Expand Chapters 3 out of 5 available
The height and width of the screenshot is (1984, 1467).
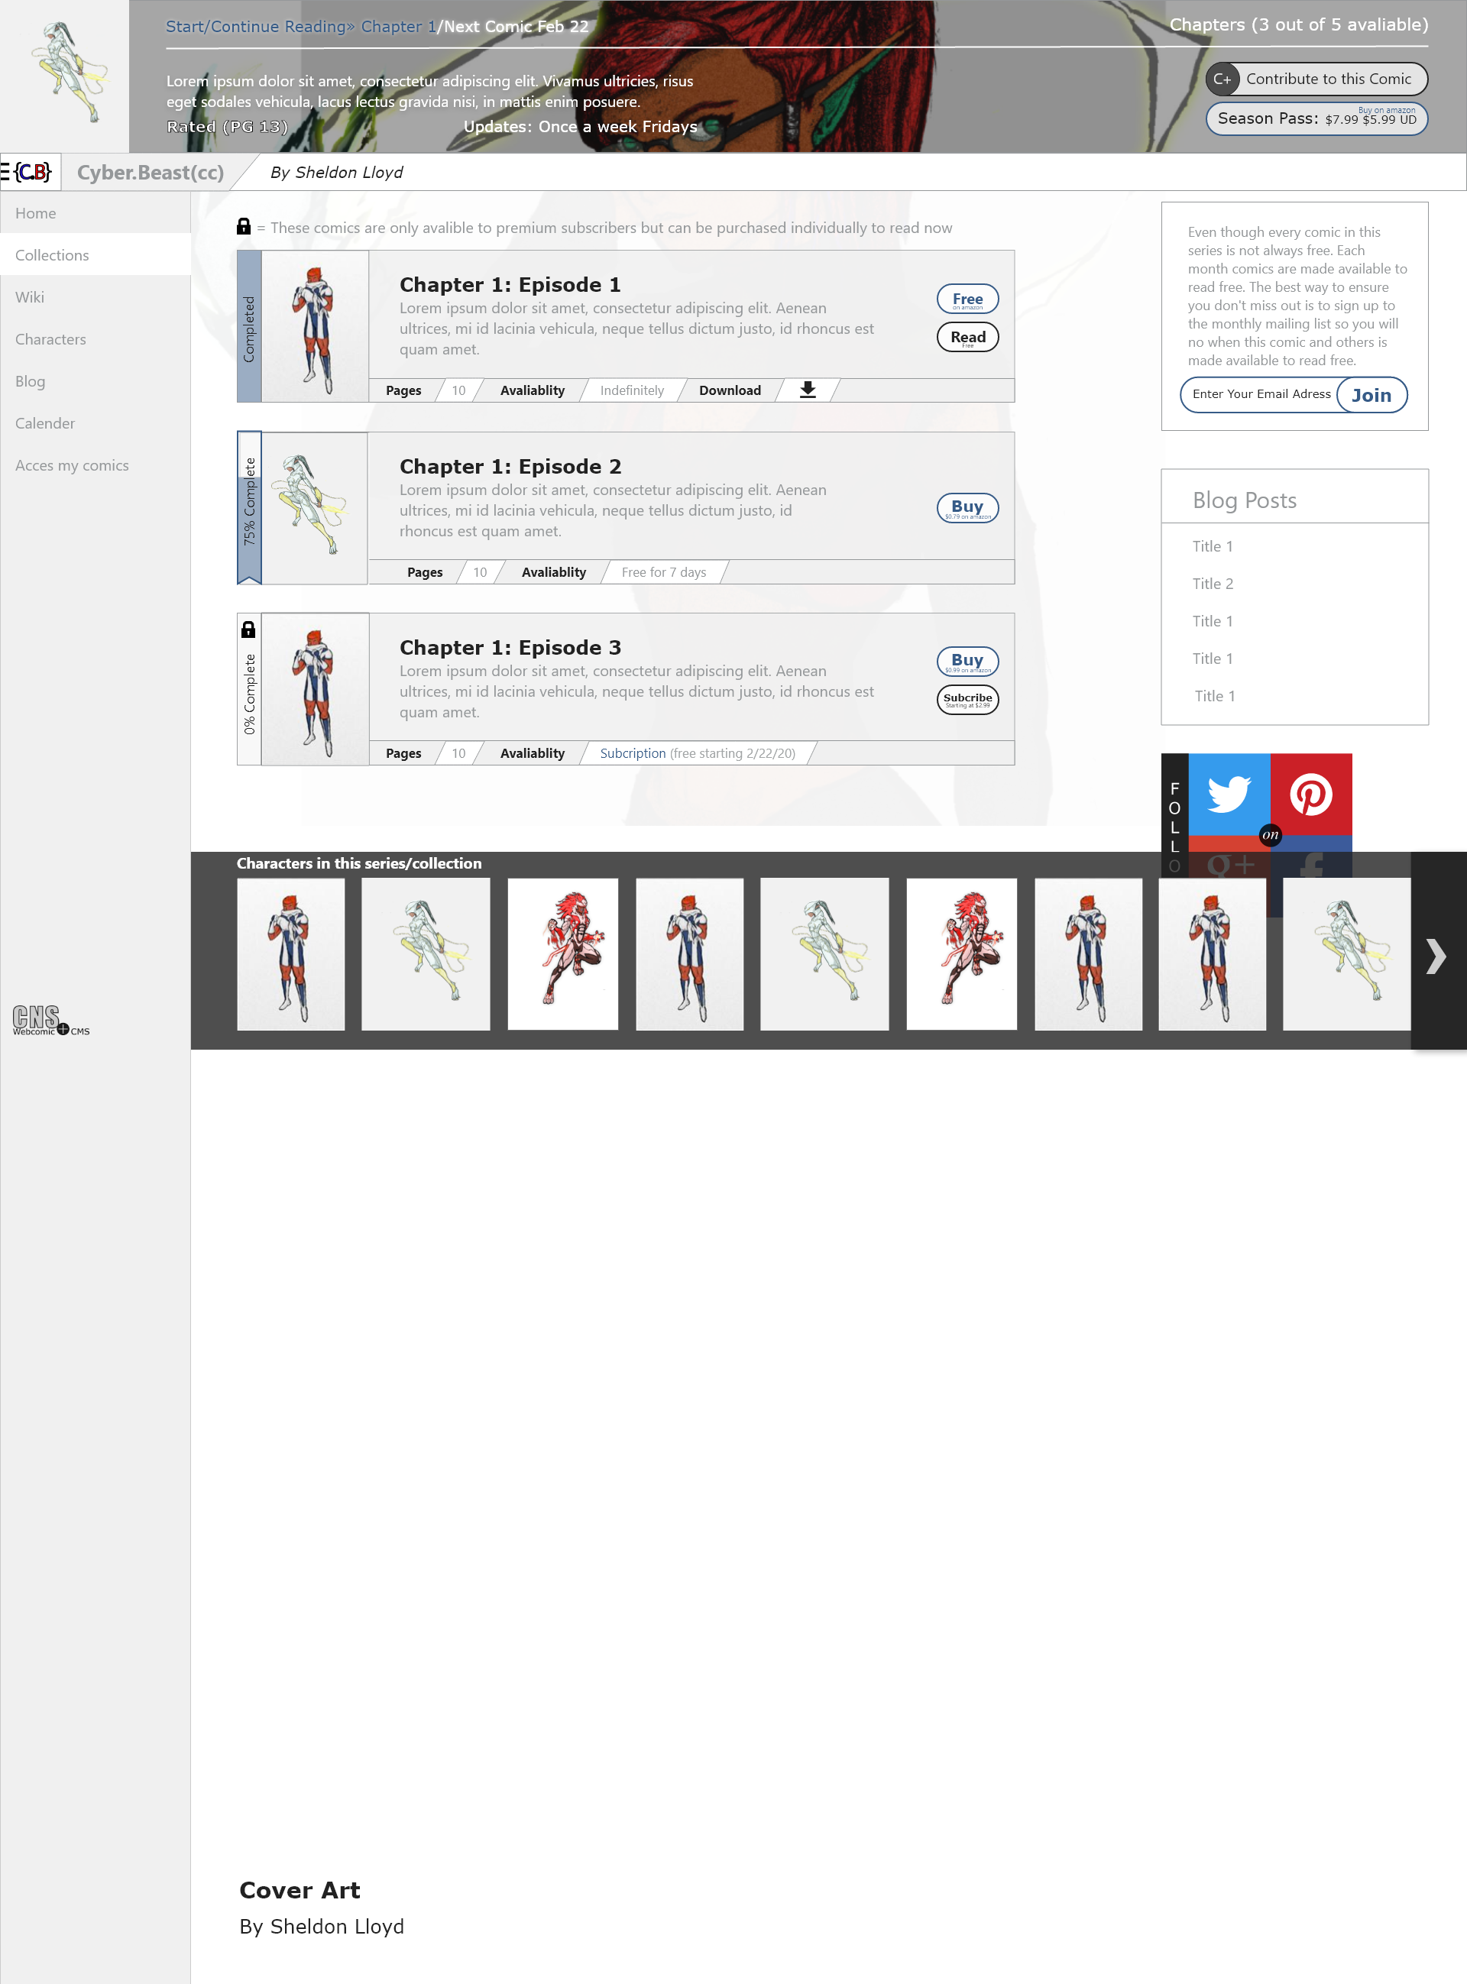(1298, 25)
